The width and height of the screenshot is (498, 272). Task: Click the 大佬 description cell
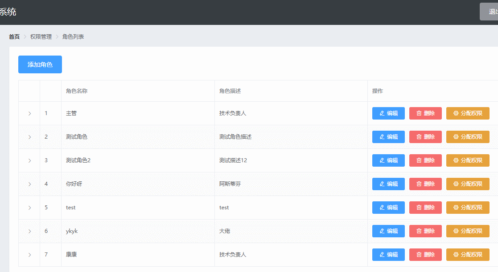291,231
